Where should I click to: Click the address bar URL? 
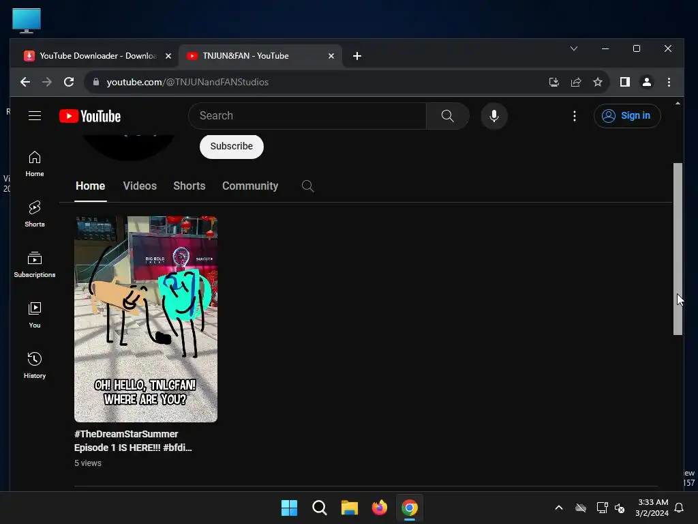[x=187, y=82]
